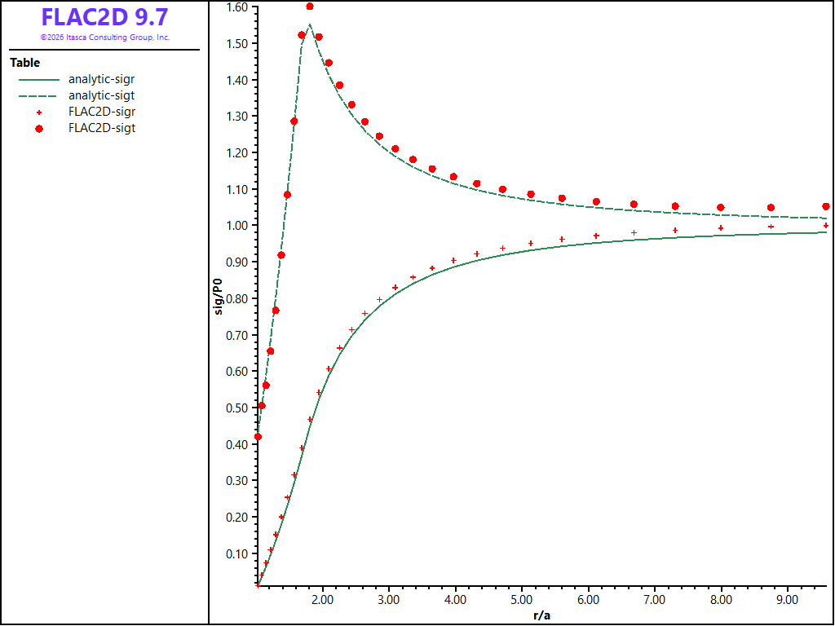The width and height of the screenshot is (835, 626).
Task: Click the analytic-sigr solid line legend icon
Action: (x=39, y=79)
